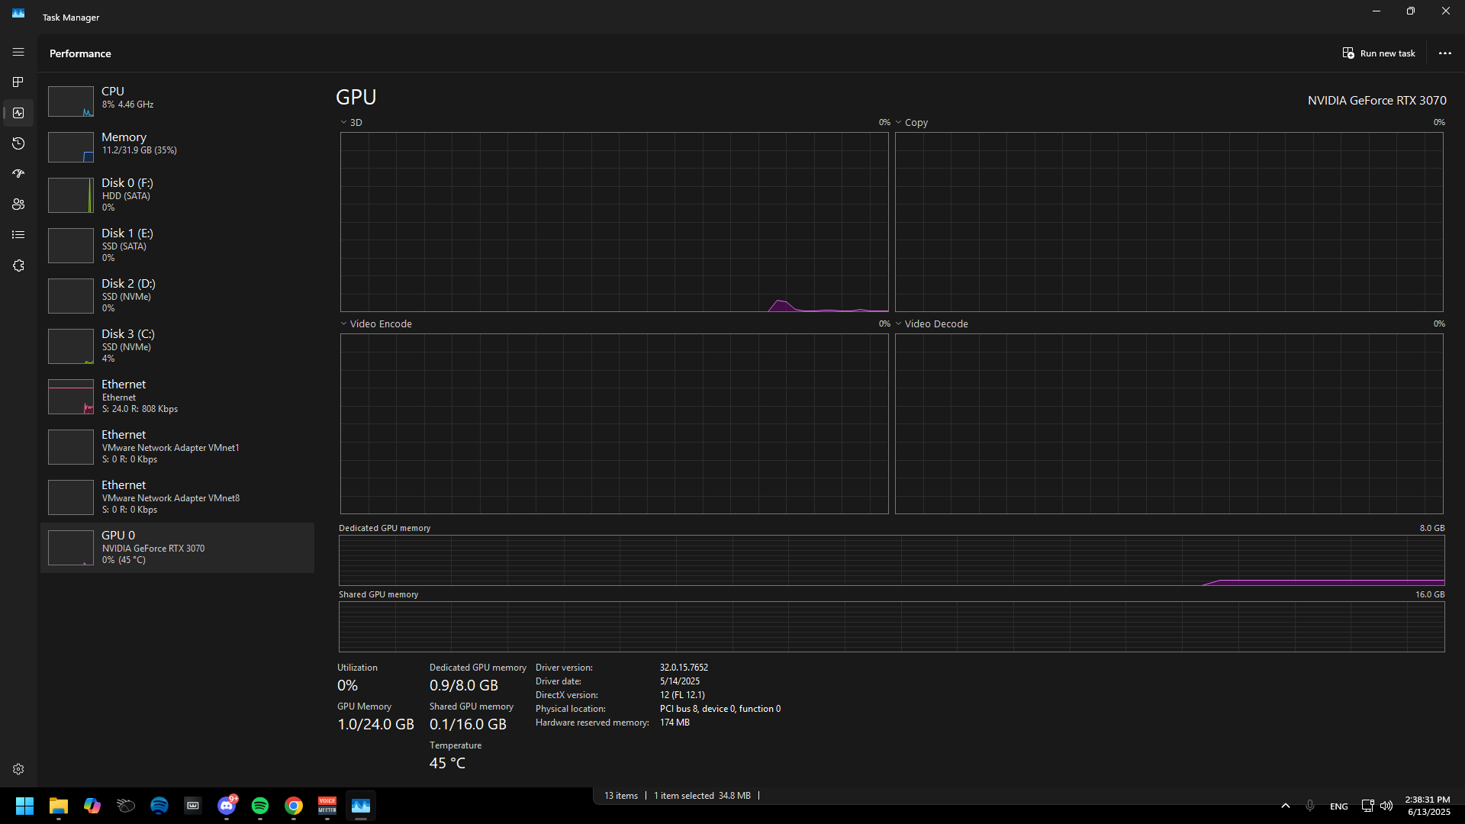The height and width of the screenshot is (824, 1465).
Task: Open the Users page icon
Action: click(x=18, y=204)
